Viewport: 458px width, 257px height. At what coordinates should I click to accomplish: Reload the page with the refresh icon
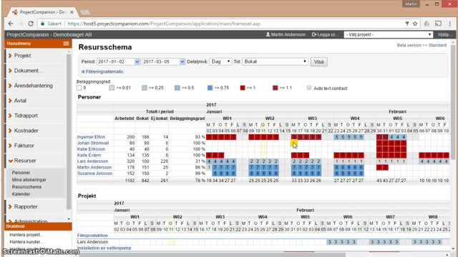(30, 24)
